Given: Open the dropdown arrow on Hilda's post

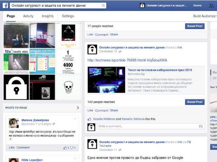Looking at the screenshot, I should point(75,158).
